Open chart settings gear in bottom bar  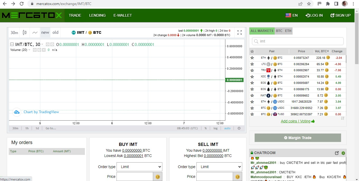pos(239,128)
